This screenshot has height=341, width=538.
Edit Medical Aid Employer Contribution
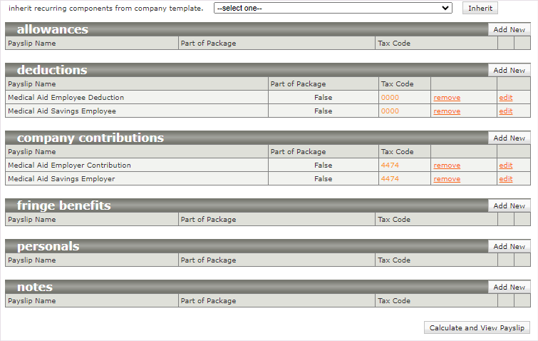coord(505,166)
